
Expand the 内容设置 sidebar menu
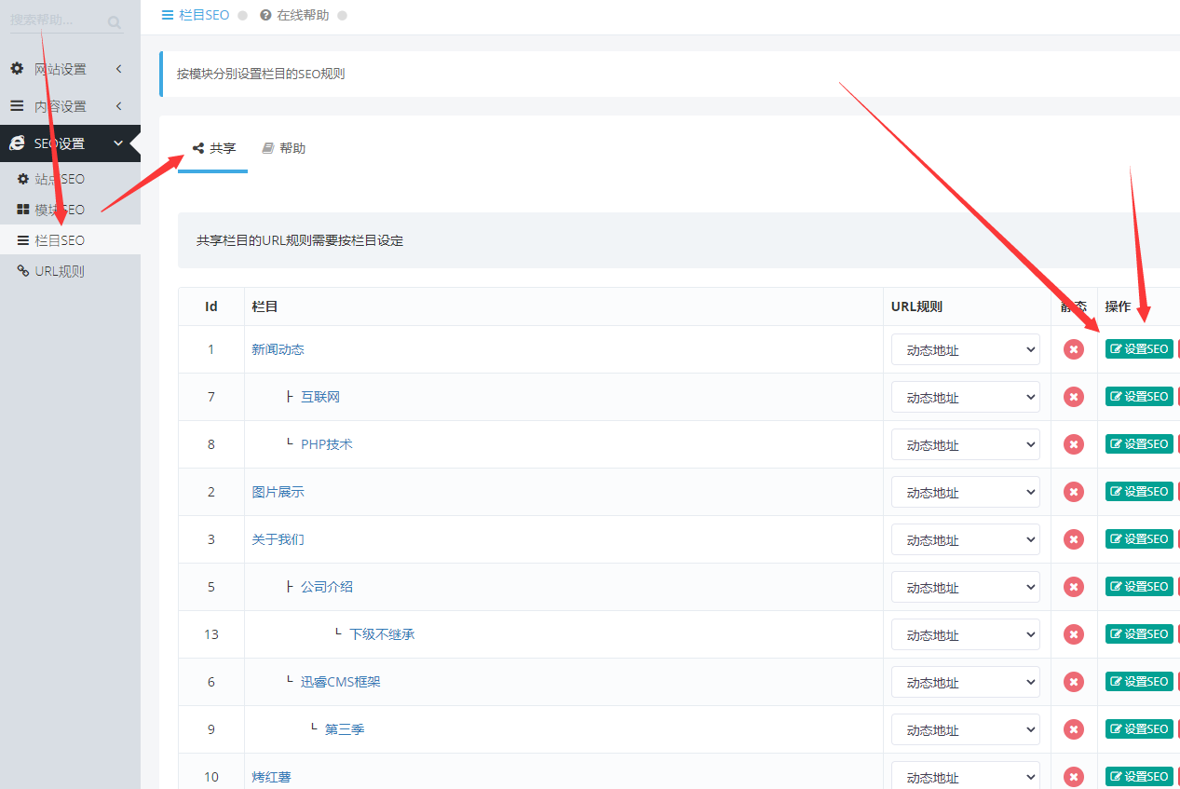(x=70, y=106)
